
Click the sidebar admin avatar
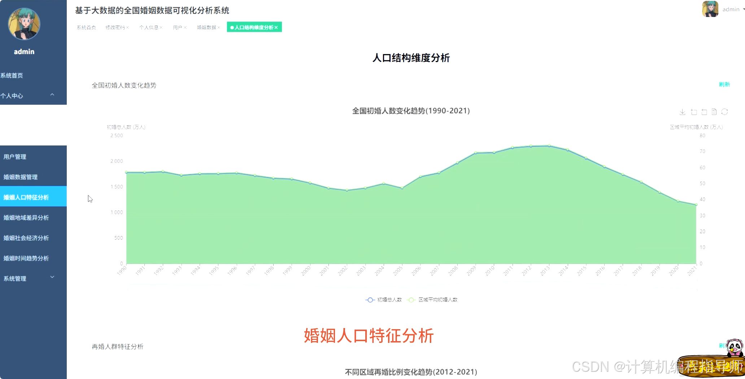click(24, 24)
